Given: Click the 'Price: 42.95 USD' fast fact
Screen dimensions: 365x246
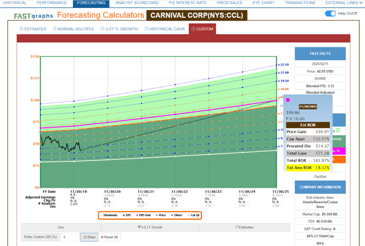Looking at the screenshot, I should point(320,71).
